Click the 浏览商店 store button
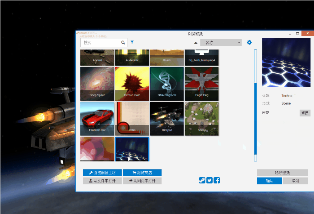This screenshot has width=314, height=214. coord(142,173)
